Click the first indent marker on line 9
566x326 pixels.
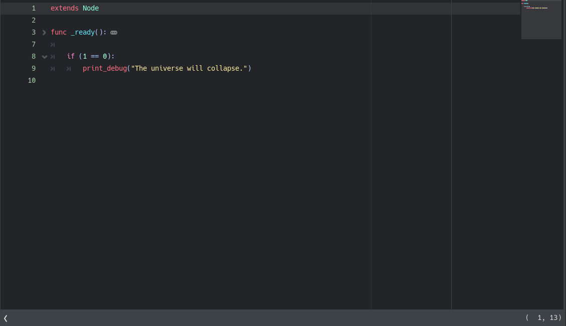(x=52, y=68)
